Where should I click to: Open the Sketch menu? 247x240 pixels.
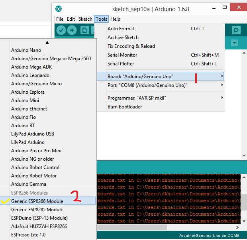85,19
